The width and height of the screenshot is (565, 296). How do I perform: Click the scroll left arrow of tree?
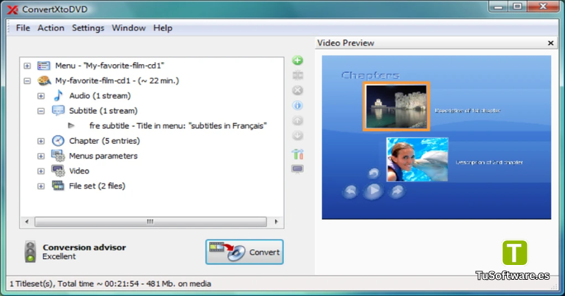click(x=27, y=221)
